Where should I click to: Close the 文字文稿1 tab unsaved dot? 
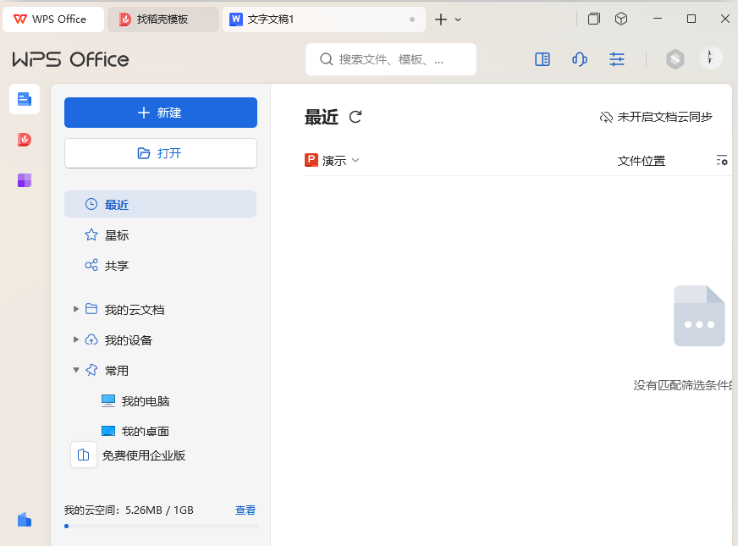(412, 19)
